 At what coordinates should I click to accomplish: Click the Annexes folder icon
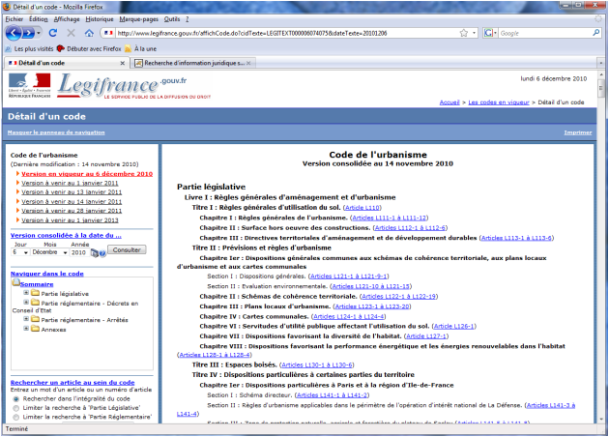(36, 329)
